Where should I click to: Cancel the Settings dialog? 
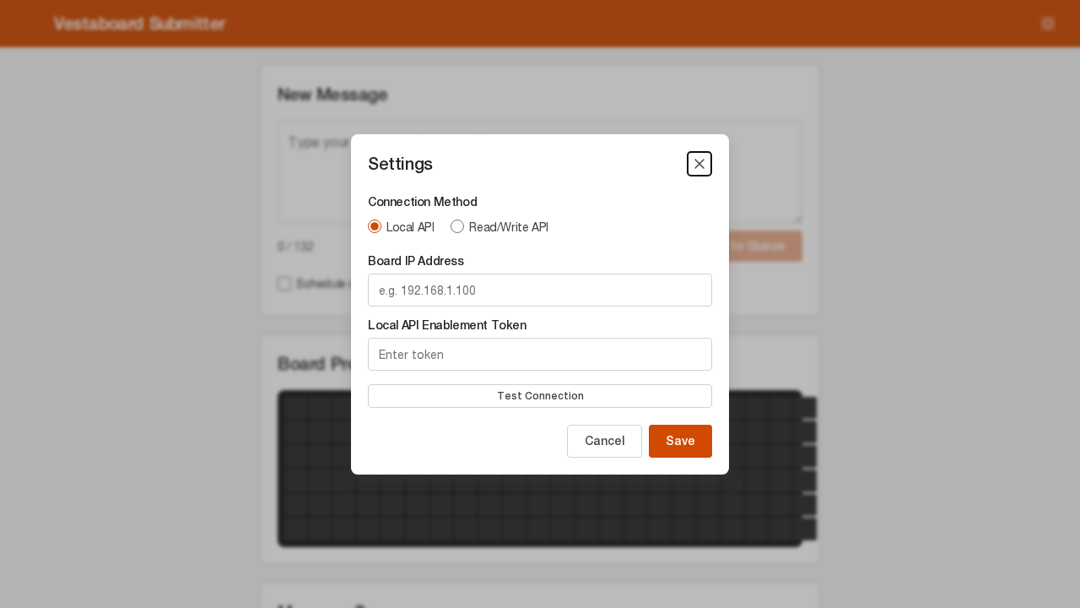[x=604, y=441]
